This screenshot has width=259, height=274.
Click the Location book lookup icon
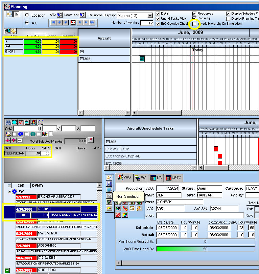point(82,15)
